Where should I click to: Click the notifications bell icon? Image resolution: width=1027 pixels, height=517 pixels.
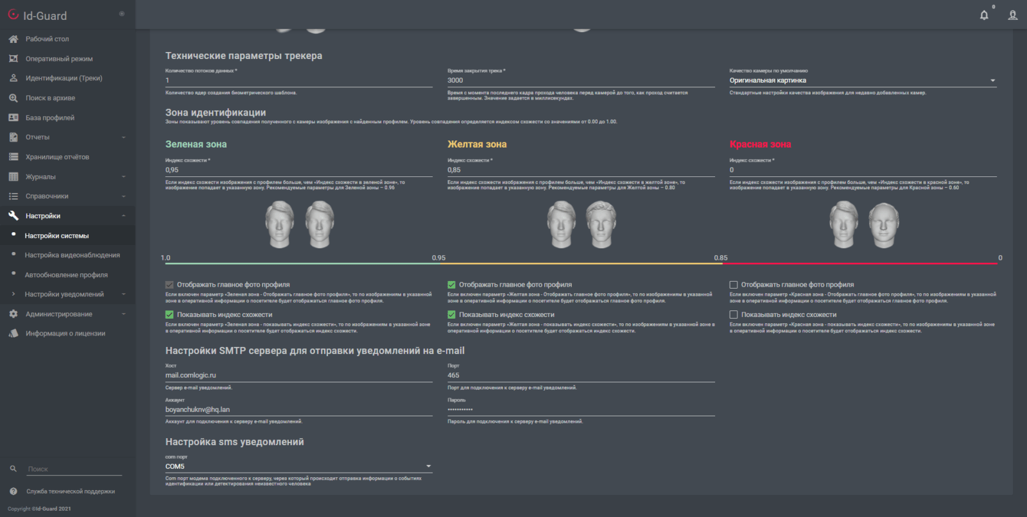tap(984, 15)
